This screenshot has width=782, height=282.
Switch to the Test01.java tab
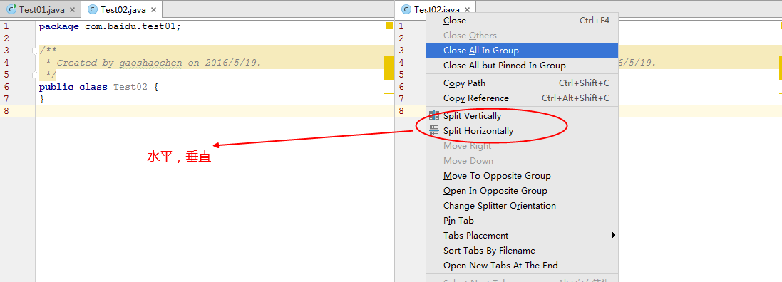41,9
